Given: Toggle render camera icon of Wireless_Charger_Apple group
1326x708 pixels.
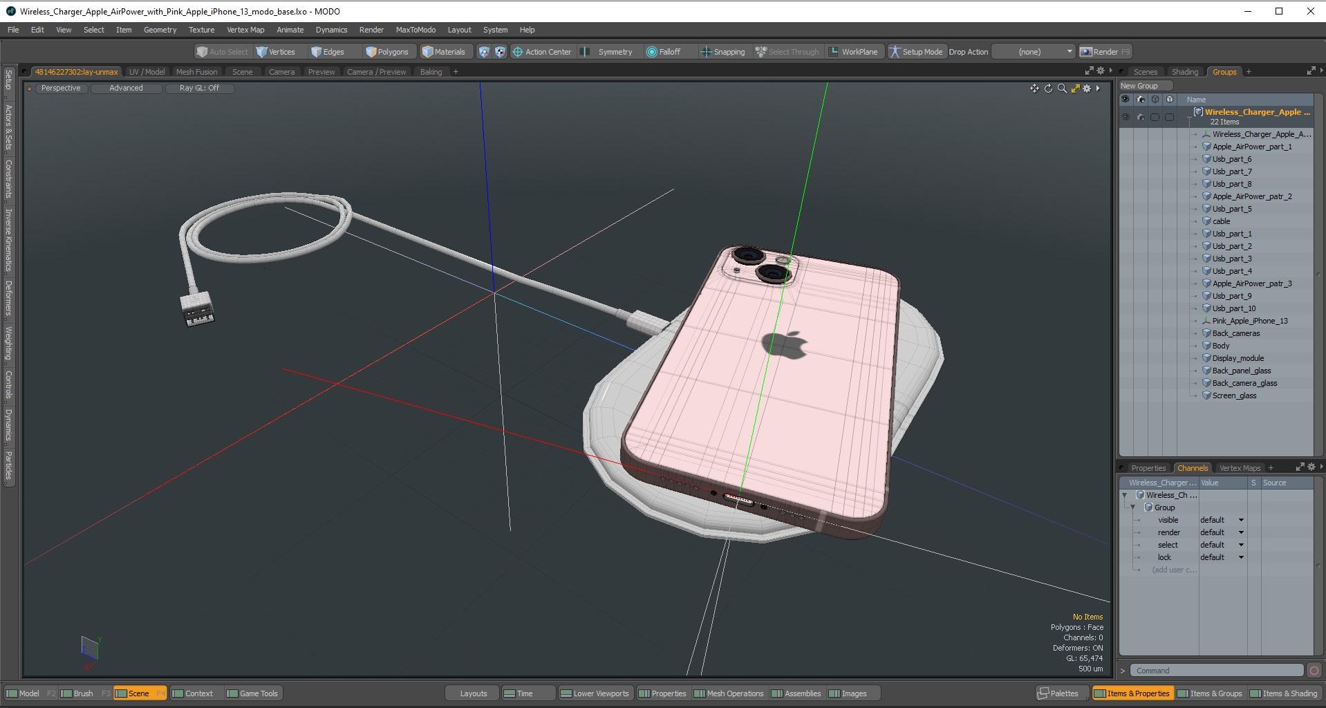Looking at the screenshot, I should pyautogui.click(x=1140, y=117).
